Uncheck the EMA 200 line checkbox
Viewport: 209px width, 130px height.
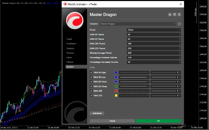coord(91,91)
